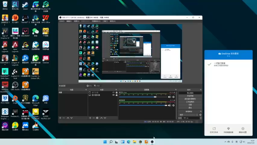Click the transition duration 300 ms field
Viewport: 257px width, 145px height.
coord(191,118)
